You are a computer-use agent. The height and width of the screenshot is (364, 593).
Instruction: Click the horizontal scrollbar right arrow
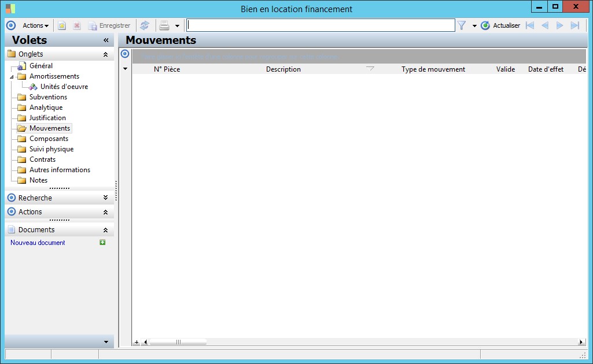coord(581,343)
